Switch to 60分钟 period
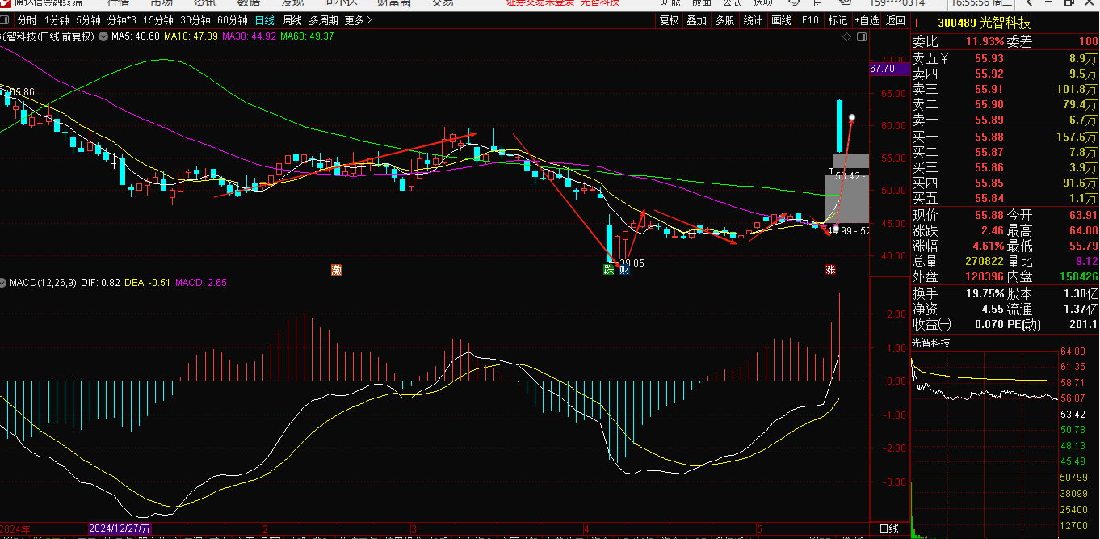This screenshot has height=539, width=1100. point(233,20)
